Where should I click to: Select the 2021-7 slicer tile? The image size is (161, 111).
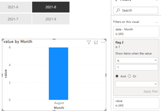(16, 19)
